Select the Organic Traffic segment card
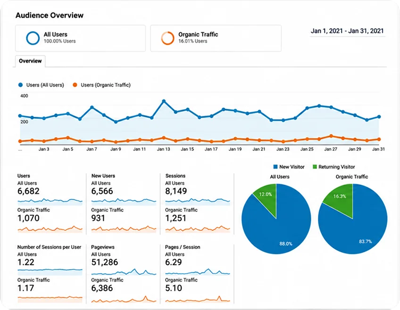 (216, 38)
